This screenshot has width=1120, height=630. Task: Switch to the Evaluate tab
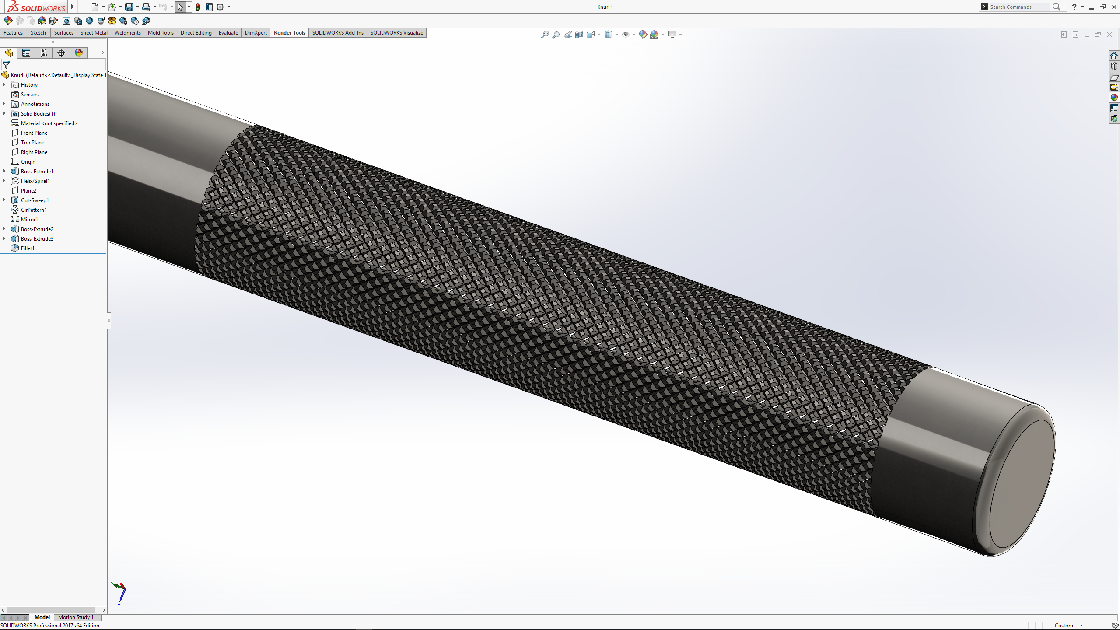228,33
